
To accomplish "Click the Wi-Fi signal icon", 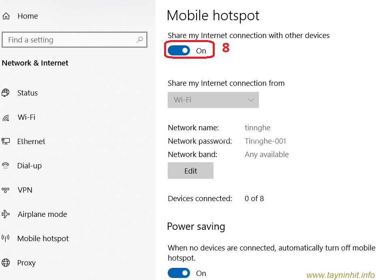I will 6,118.
